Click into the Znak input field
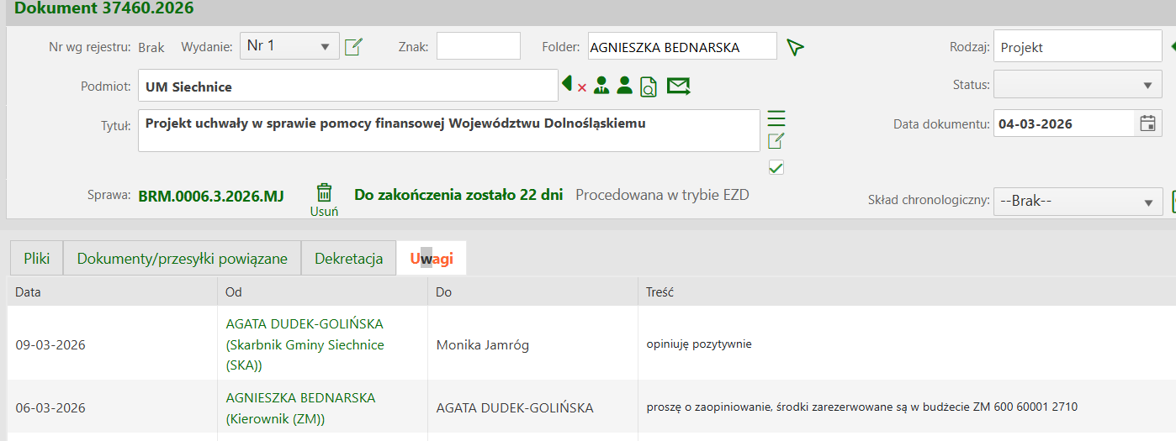Image resolution: width=1176 pixels, height=441 pixels. coord(478,46)
